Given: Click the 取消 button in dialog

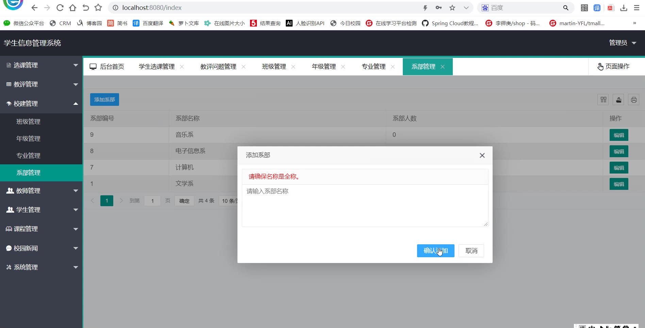Looking at the screenshot, I should (x=471, y=251).
